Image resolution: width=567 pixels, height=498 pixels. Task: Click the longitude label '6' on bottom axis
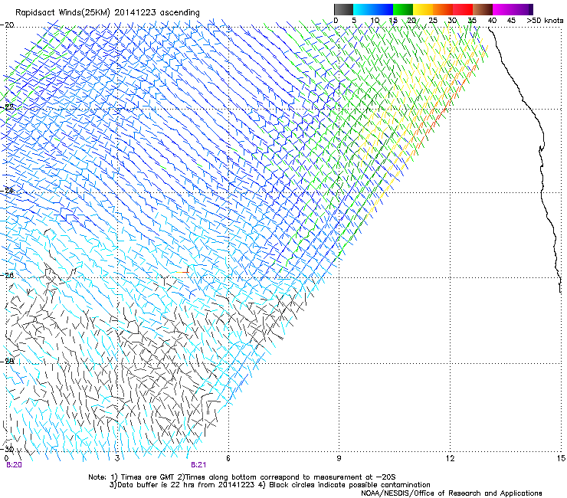click(x=228, y=458)
